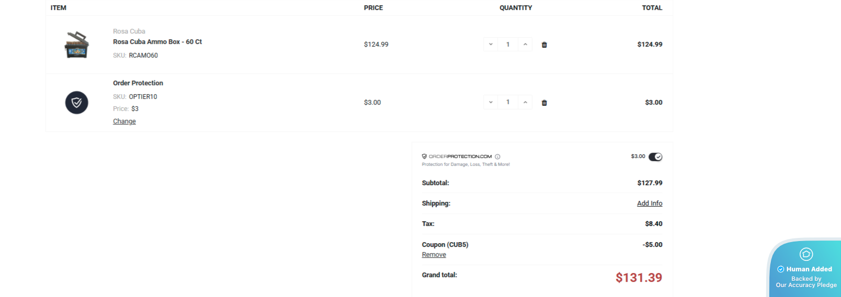Image resolution: width=841 pixels, height=297 pixels.
Task: Open the info icon beside OrderProtection.com
Action: point(498,157)
